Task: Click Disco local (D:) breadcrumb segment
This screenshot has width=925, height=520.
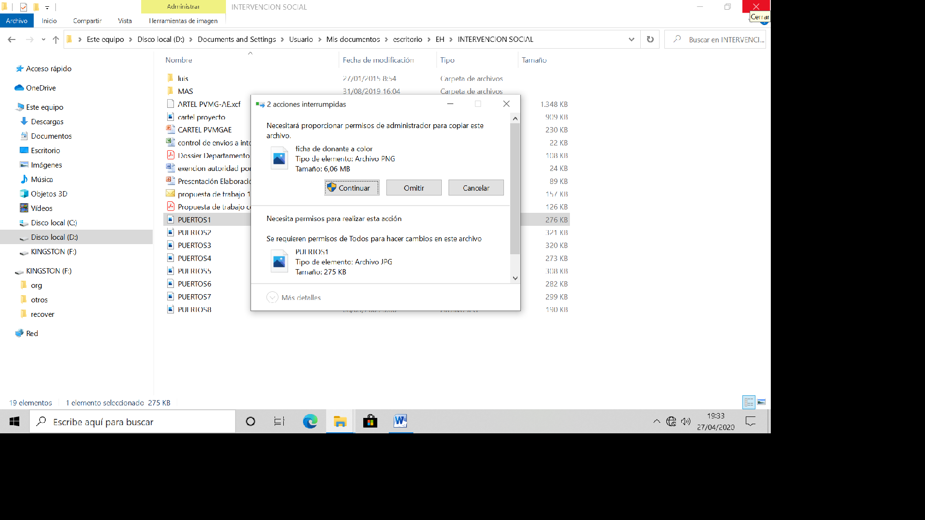Action: point(161,39)
